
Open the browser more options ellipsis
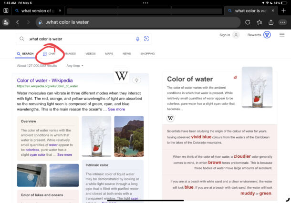coord(283,22)
